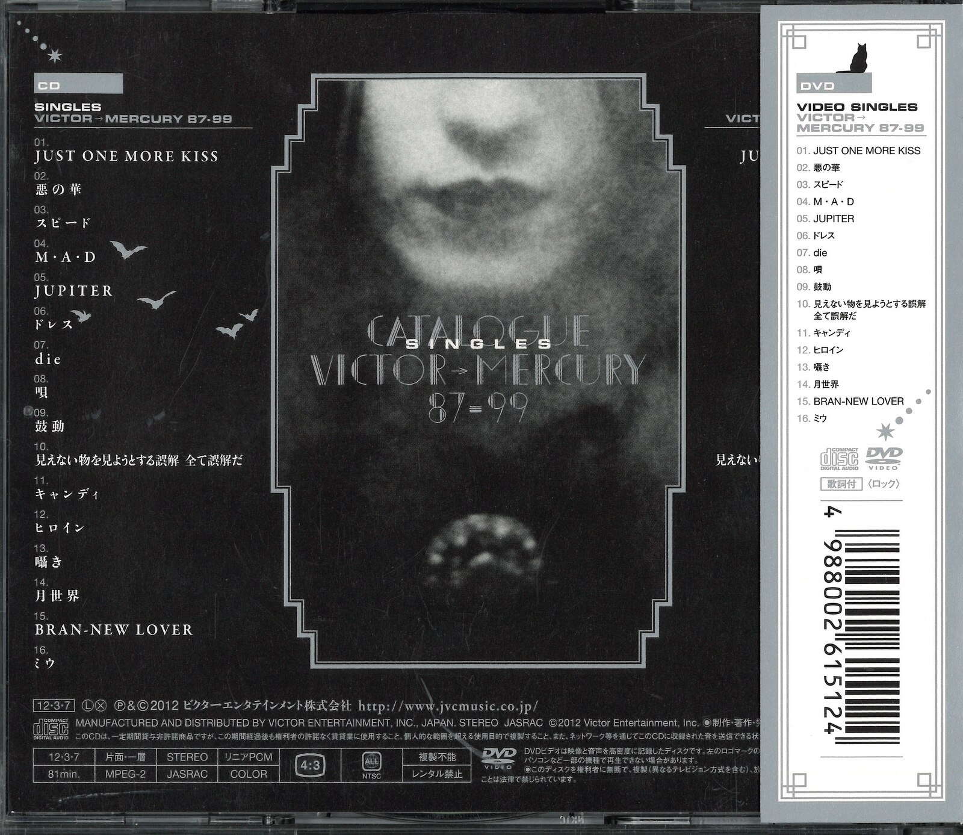Select JUST ONE MORE KISS in the DVD obi list
Image resolution: width=963 pixels, height=835 pixels.
coord(867,151)
